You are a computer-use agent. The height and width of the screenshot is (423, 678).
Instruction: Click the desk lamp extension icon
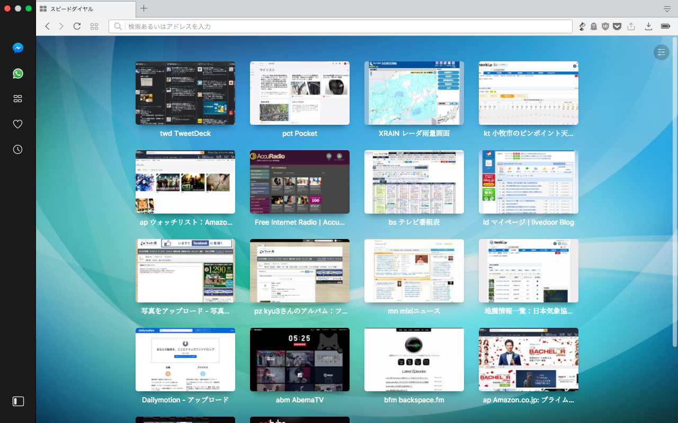pos(582,26)
